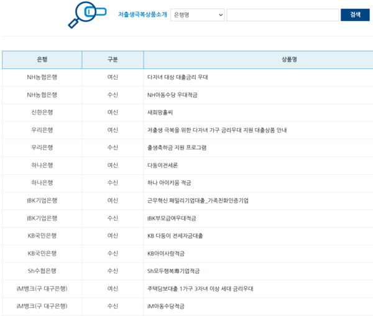This screenshot has height=316, width=373.
Task: Open 주택담보대출 1가구 3자녀 이상 세대 금리우대
Action: pyautogui.click(x=200, y=289)
